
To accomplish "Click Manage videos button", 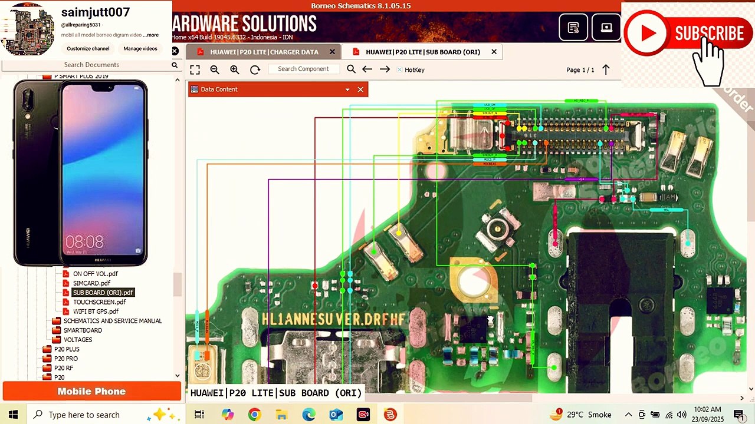I will pyautogui.click(x=140, y=48).
